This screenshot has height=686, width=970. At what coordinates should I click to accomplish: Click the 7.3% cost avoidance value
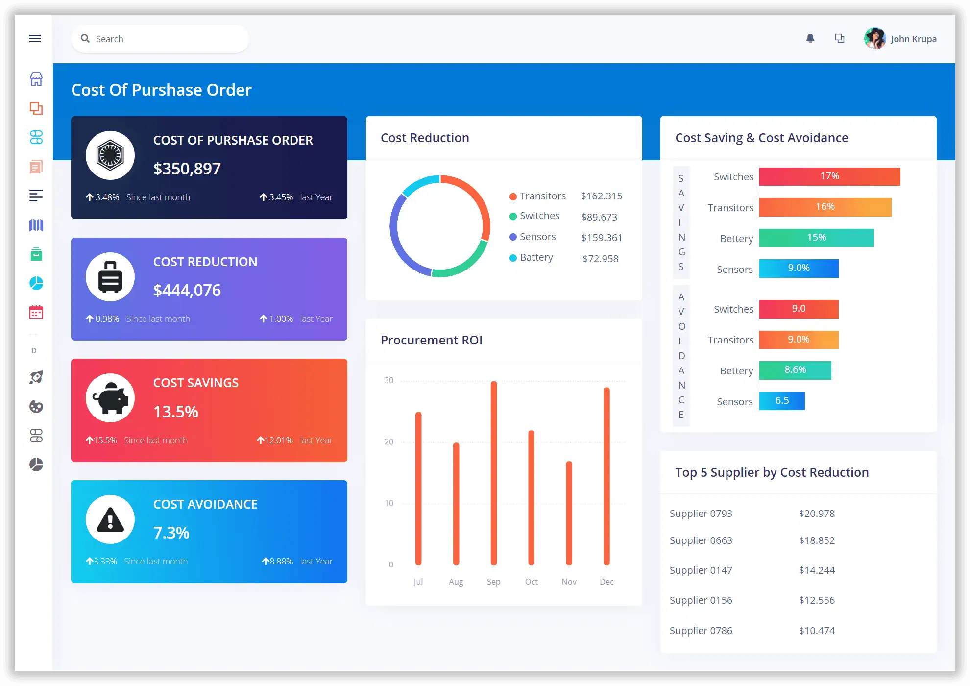pyautogui.click(x=171, y=533)
